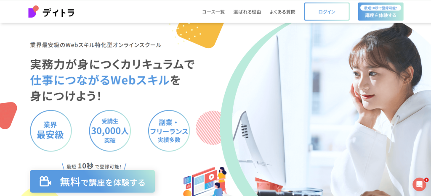This screenshot has width=431, height=196.
Task: Go to 選ばれる理由 in navigation
Action: click(247, 12)
